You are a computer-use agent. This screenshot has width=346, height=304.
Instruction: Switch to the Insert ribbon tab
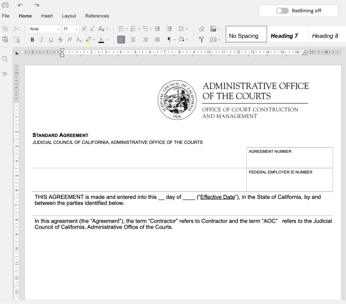click(x=47, y=16)
